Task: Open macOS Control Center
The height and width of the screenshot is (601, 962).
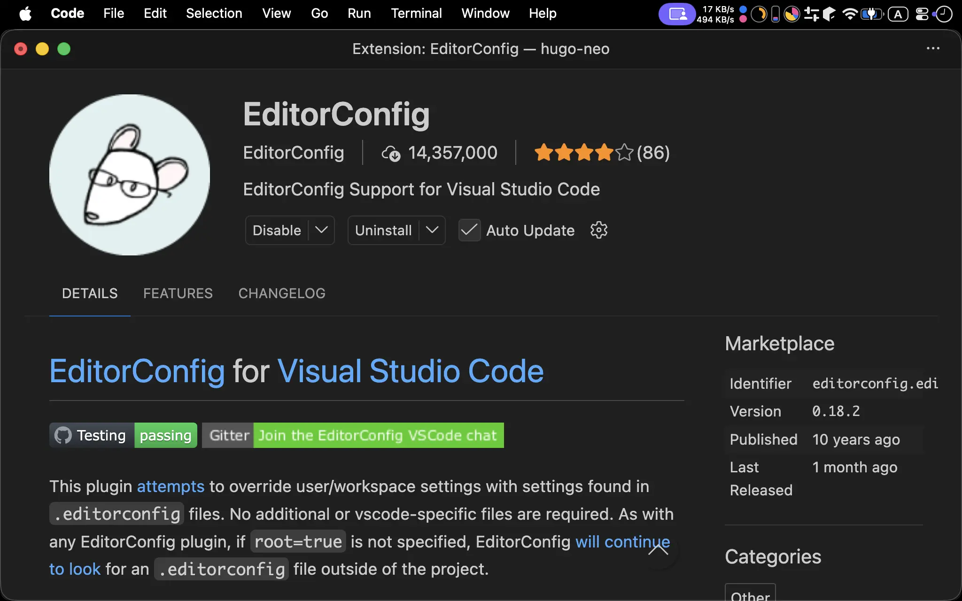Action: click(922, 14)
